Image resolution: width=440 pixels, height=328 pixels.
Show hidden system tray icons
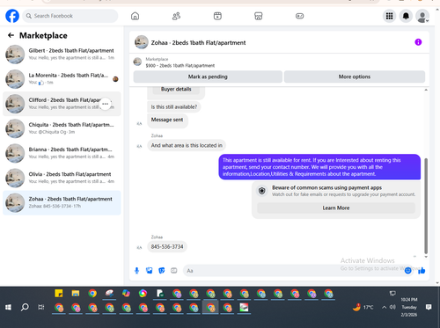coord(384,307)
